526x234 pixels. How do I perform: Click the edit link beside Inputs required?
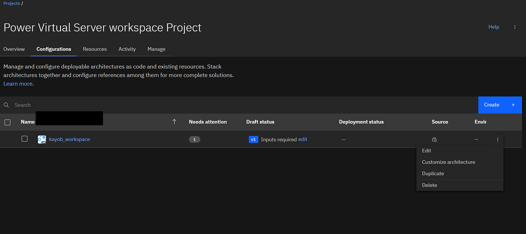point(303,139)
